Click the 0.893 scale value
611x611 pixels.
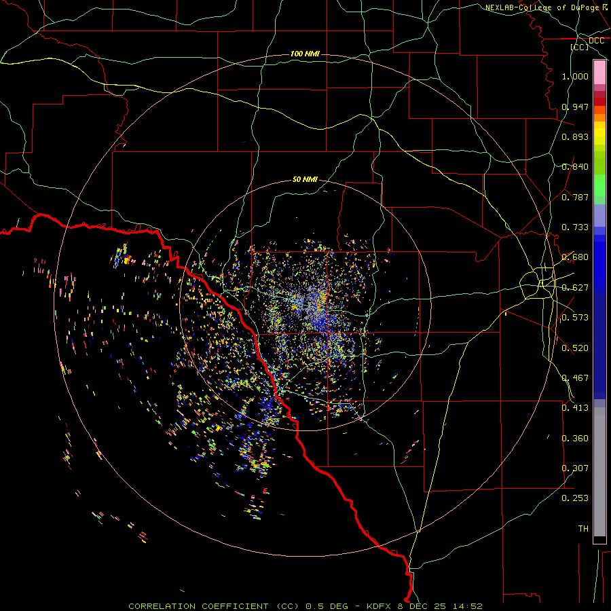pyautogui.click(x=575, y=136)
